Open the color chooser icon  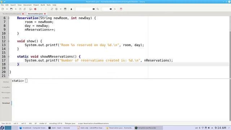click(71, 9)
